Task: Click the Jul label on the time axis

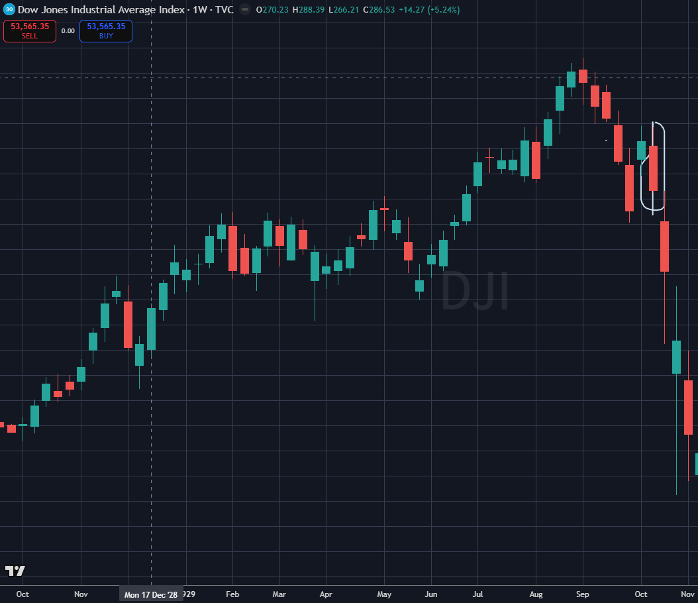Action: [477, 594]
